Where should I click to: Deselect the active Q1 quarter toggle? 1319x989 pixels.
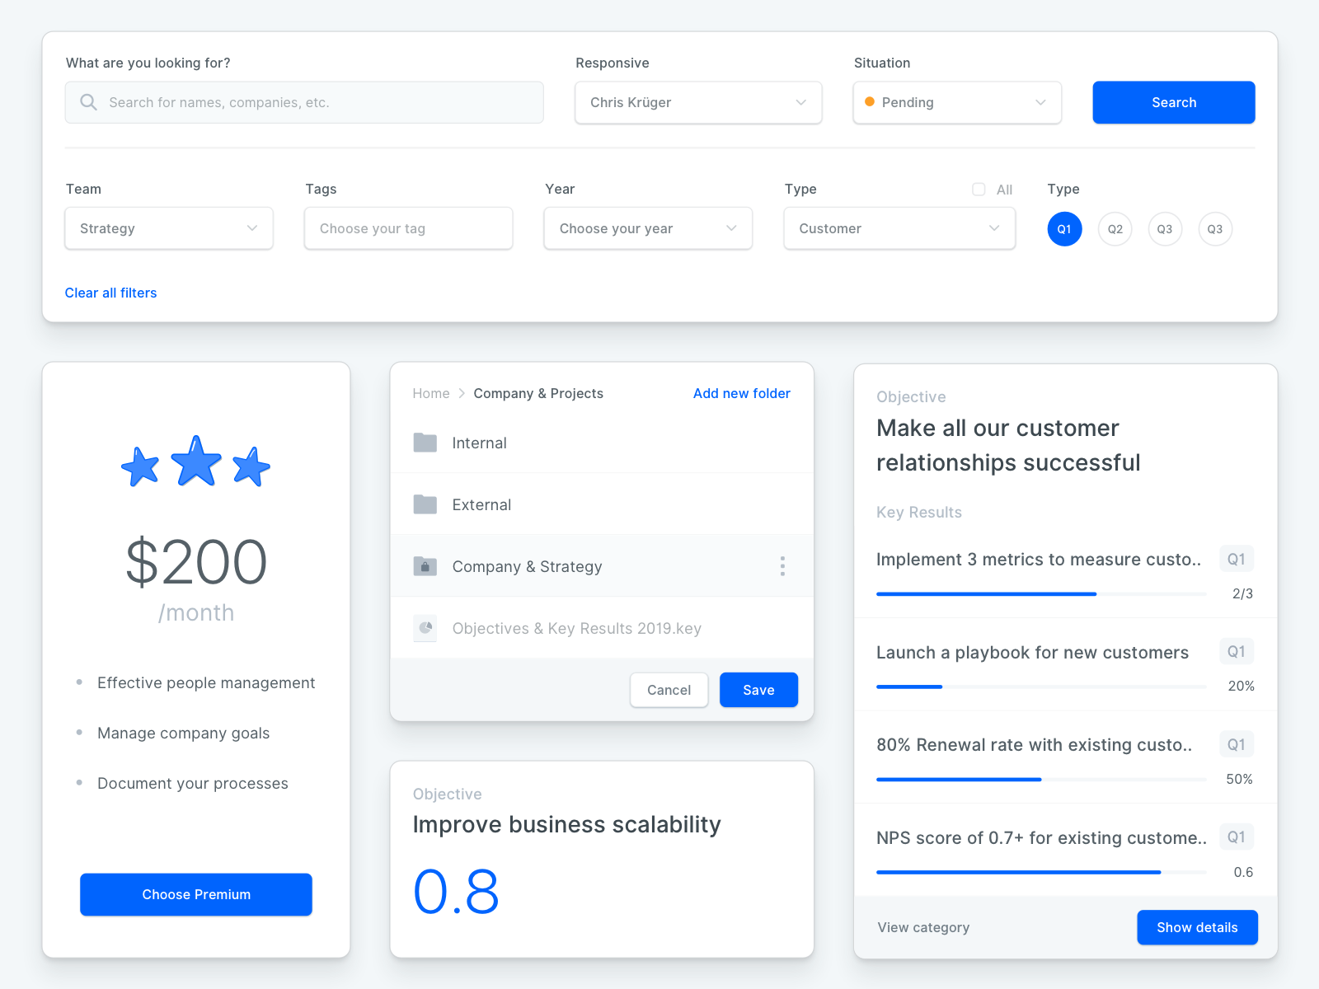pyautogui.click(x=1064, y=229)
